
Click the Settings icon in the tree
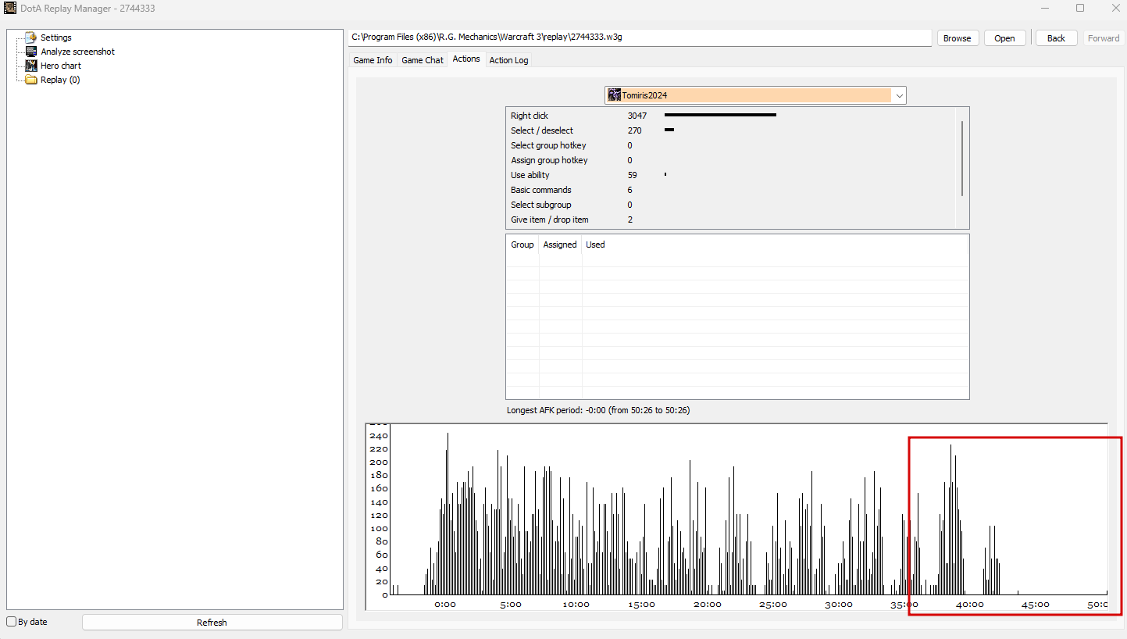pos(31,37)
